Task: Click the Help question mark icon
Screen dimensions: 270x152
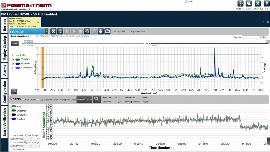Action: pyautogui.click(x=267, y=4)
